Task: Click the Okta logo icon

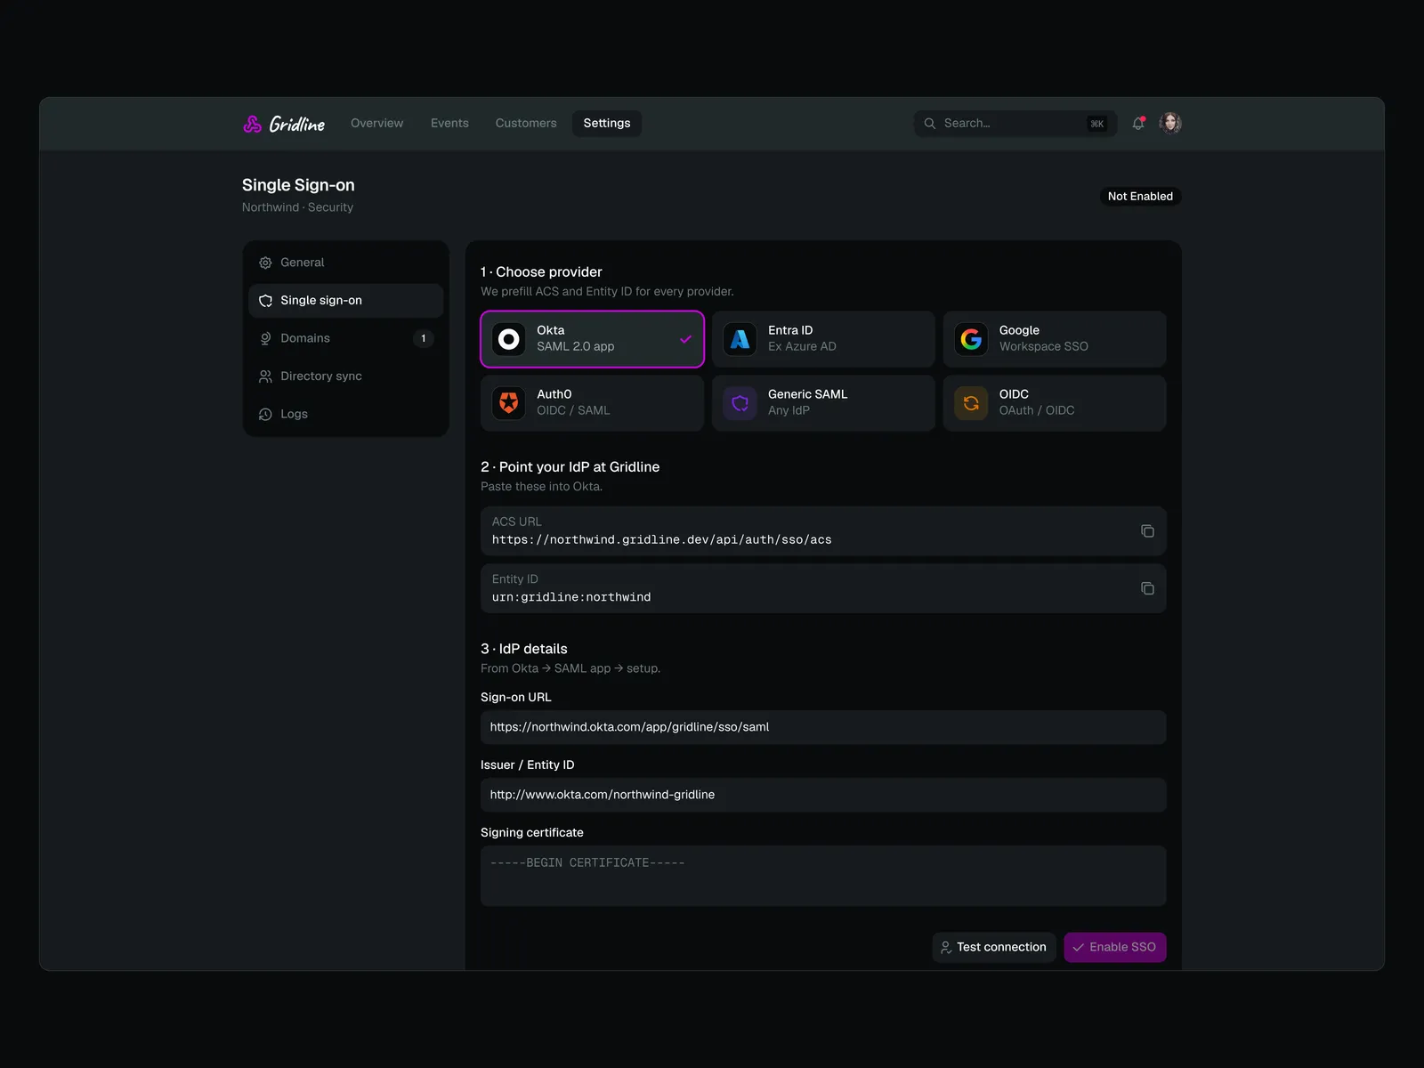Action: coord(509,339)
